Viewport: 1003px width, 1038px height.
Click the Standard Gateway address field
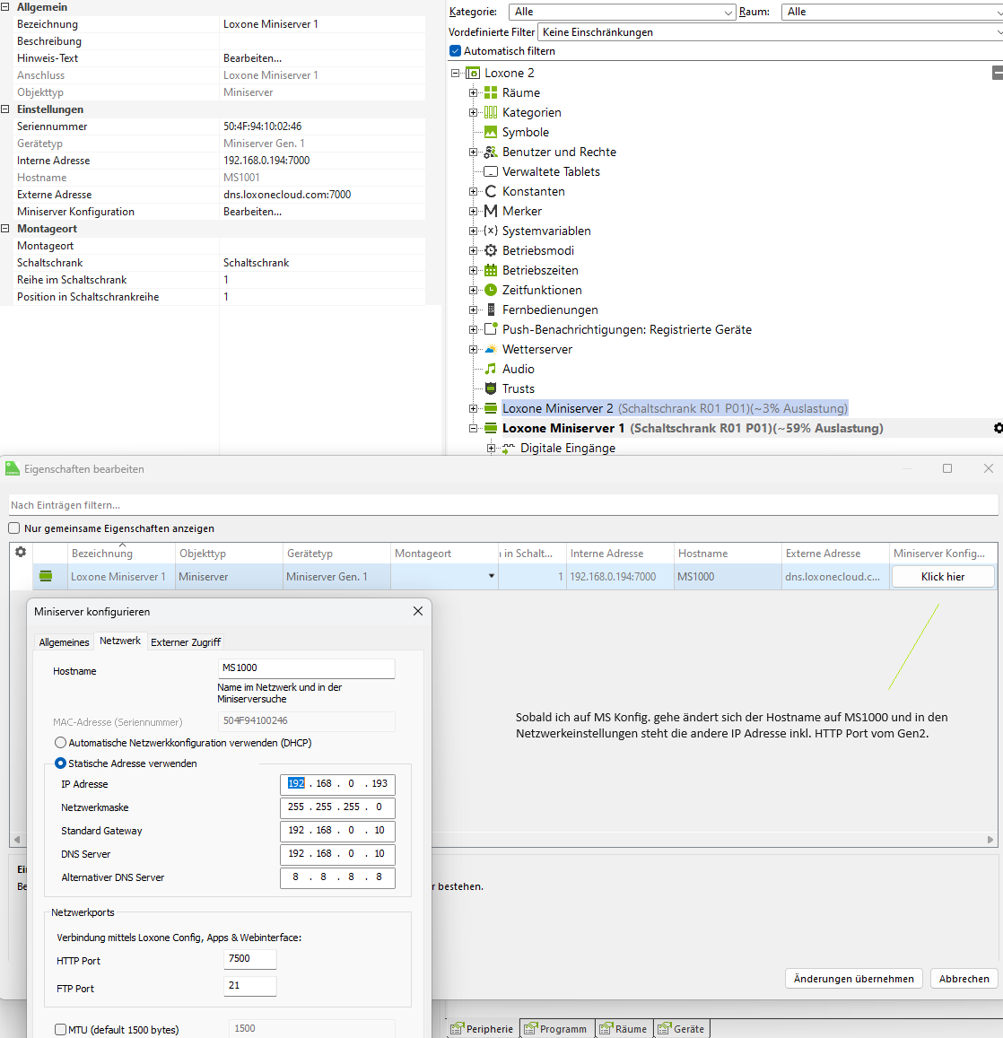tap(337, 831)
